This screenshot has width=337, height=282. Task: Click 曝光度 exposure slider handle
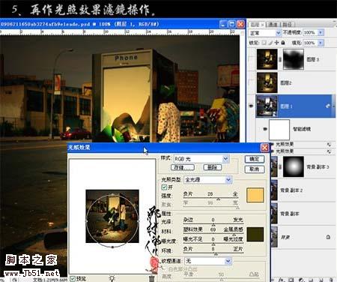[213, 244]
